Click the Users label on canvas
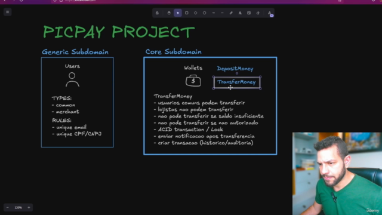The width and height of the screenshot is (382, 215). click(72, 66)
